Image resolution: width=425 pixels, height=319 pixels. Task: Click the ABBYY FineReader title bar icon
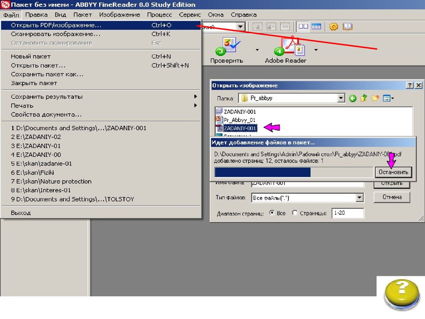pyautogui.click(x=5, y=5)
